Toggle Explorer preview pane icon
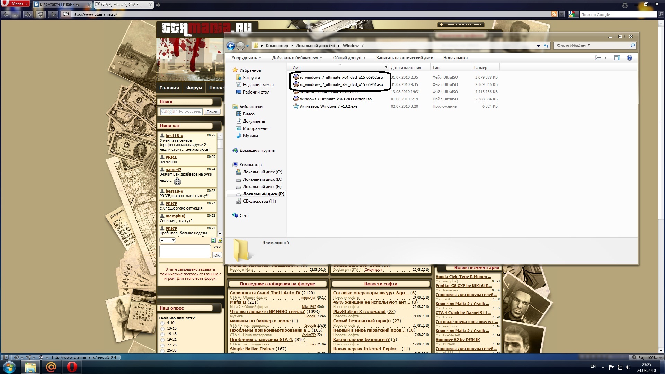Image resolution: width=665 pixels, height=374 pixels. 617,58
